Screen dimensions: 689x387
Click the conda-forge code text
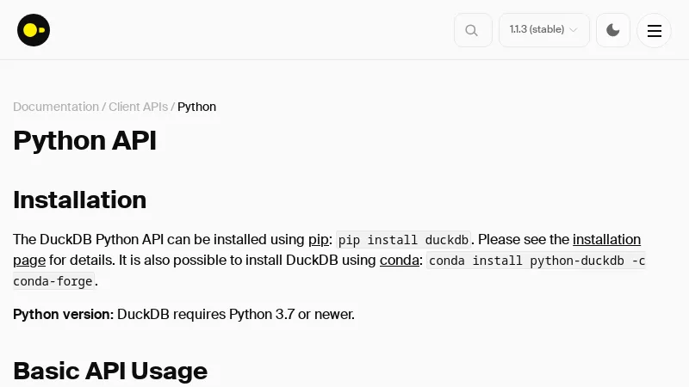[53, 281]
